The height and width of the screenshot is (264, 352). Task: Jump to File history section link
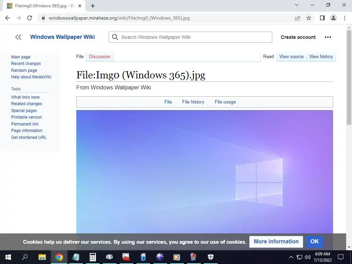[193, 102]
